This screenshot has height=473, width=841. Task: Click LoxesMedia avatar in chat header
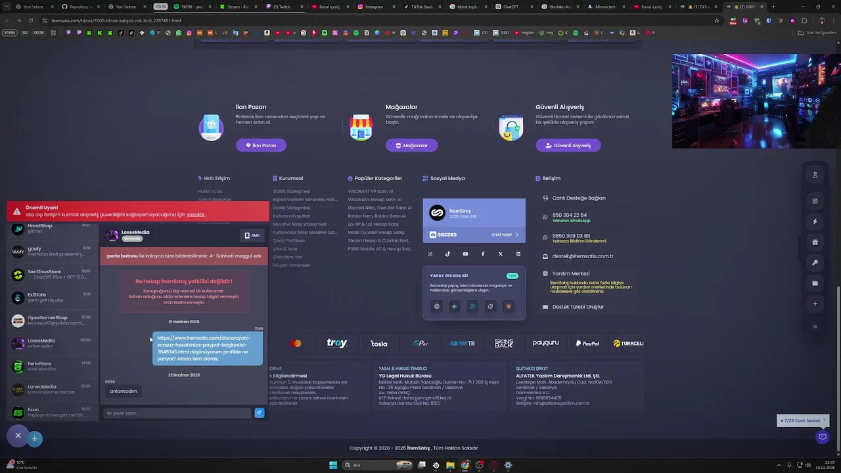click(112, 235)
